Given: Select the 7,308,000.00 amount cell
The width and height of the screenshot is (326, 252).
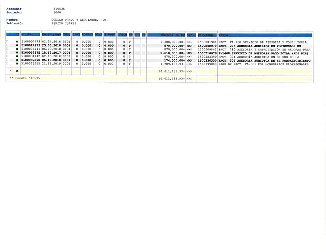Looking at the screenshot, I should [x=172, y=42].
